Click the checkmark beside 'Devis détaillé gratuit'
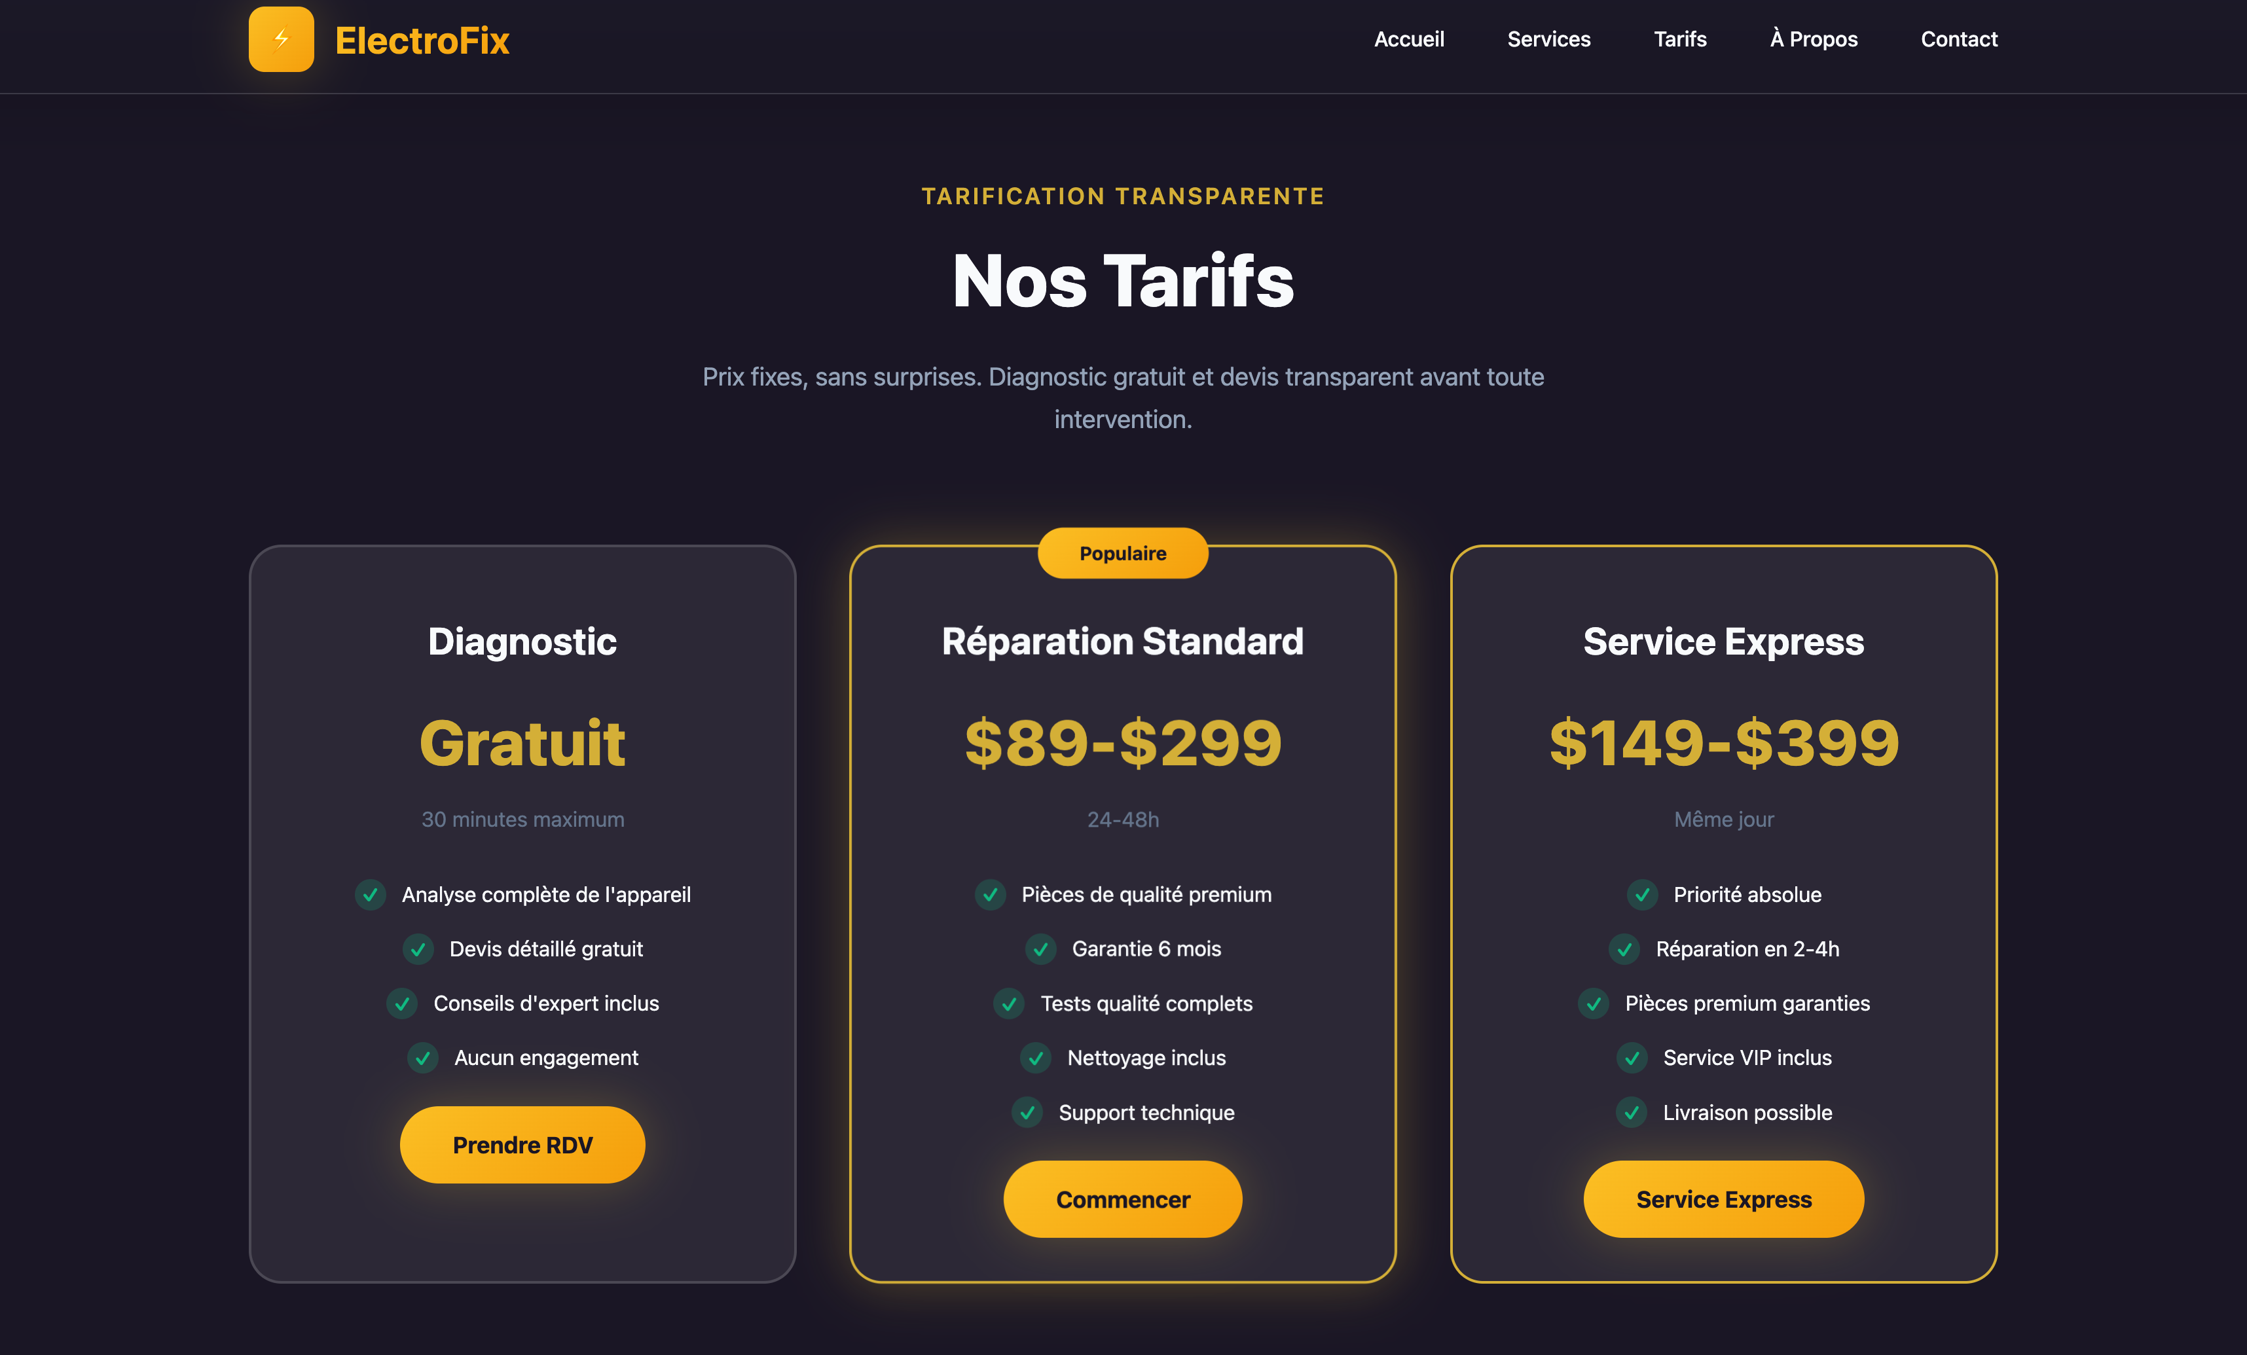The width and height of the screenshot is (2247, 1355). (x=418, y=949)
